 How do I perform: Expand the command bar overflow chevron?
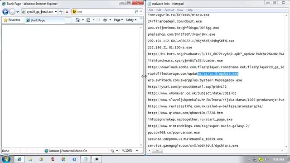pyautogui.click(x=141, y=18)
